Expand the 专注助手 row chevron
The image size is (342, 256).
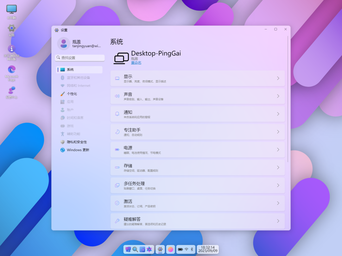[x=278, y=132]
